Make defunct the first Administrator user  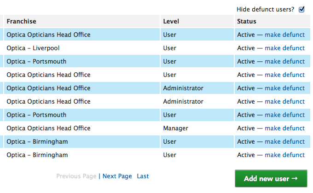click(284, 88)
